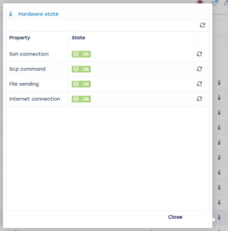Close the Hardware state dialog
Screen dimensions: 228x231
[175, 217]
